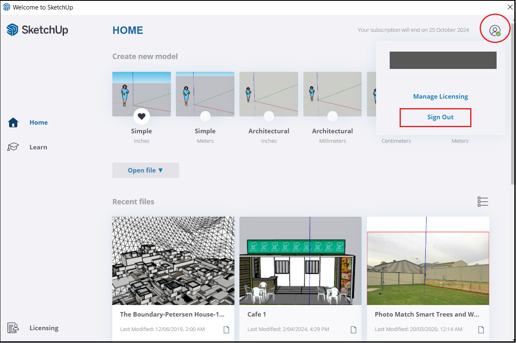Mark Architectural Inches template as favorite
516x343 pixels.
pyautogui.click(x=269, y=116)
